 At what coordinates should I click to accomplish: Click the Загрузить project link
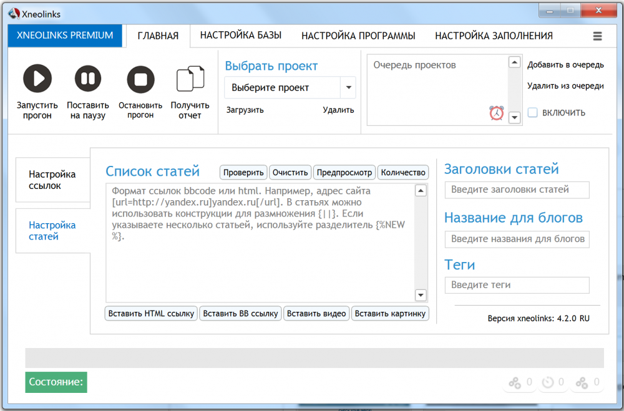click(245, 110)
